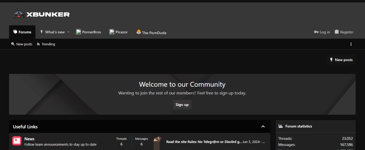The image size is (365, 150).
Task: Open the PornerBros link
Action: pos(89,32)
